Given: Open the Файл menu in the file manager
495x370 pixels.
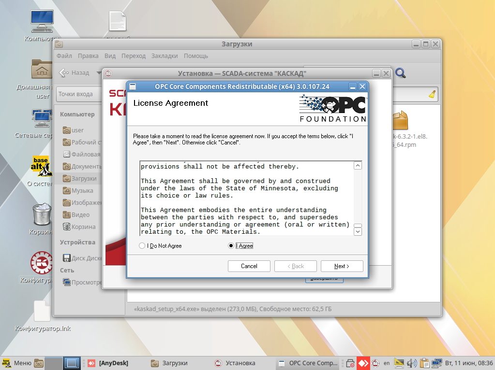Looking at the screenshot, I should 64,56.
